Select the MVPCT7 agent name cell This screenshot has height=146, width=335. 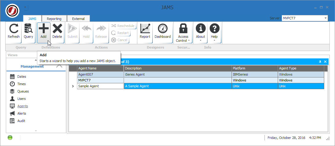(100, 80)
